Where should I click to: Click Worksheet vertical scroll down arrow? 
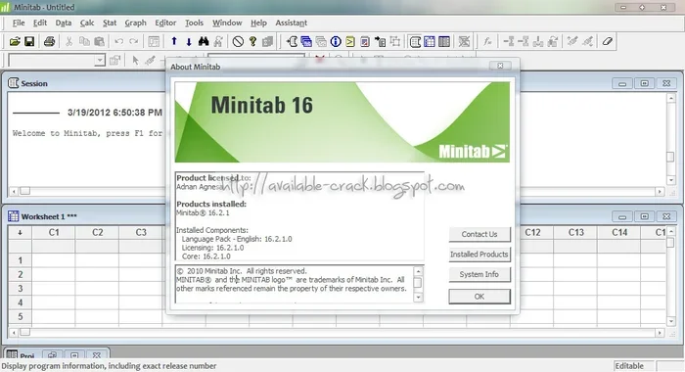[x=671, y=322]
